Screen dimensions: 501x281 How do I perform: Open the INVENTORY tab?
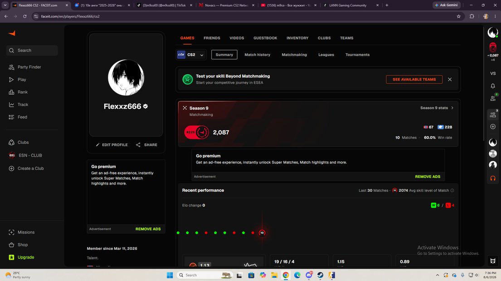click(297, 38)
